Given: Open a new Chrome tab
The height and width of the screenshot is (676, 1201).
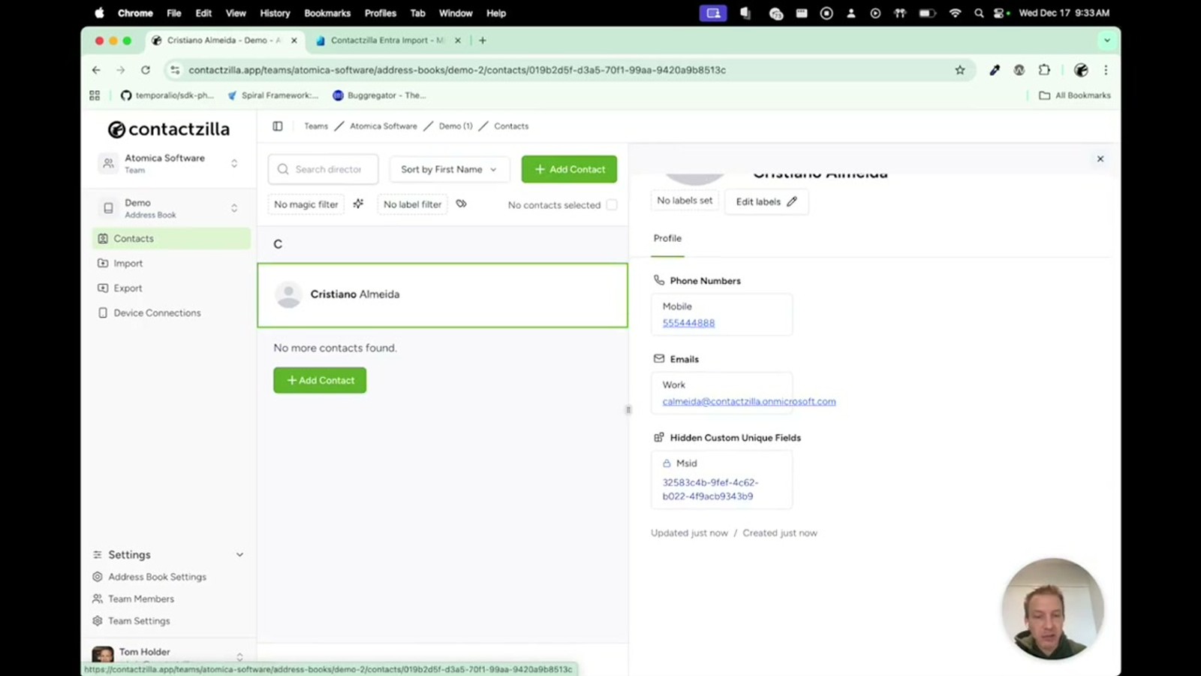Looking at the screenshot, I should (483, 41).
